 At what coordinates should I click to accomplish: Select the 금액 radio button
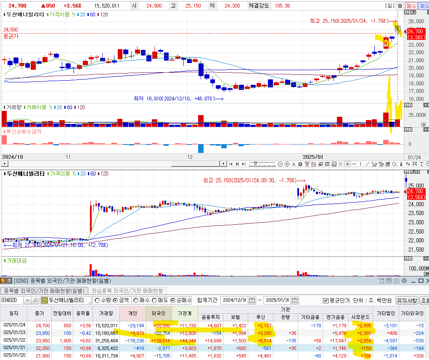pyautogui.click(x=115, y=300)
